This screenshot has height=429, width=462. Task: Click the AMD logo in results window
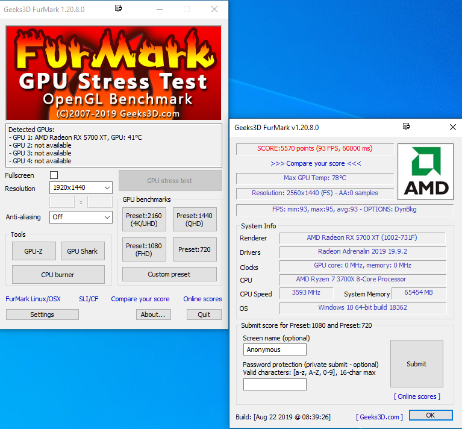pyautogui.click(x=425, y=172)
